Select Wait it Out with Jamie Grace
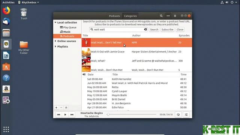 click(x=137, y=52)
